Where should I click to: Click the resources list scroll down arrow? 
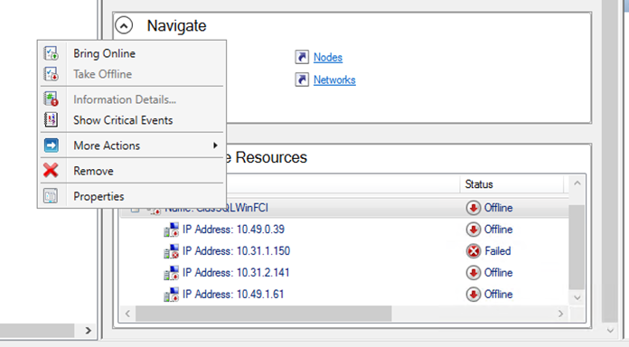click(x=577, y=297)
